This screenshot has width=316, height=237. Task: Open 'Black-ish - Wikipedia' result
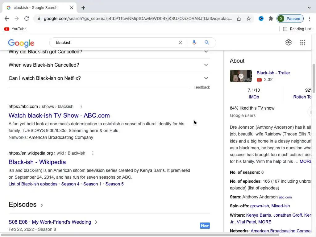37,162
